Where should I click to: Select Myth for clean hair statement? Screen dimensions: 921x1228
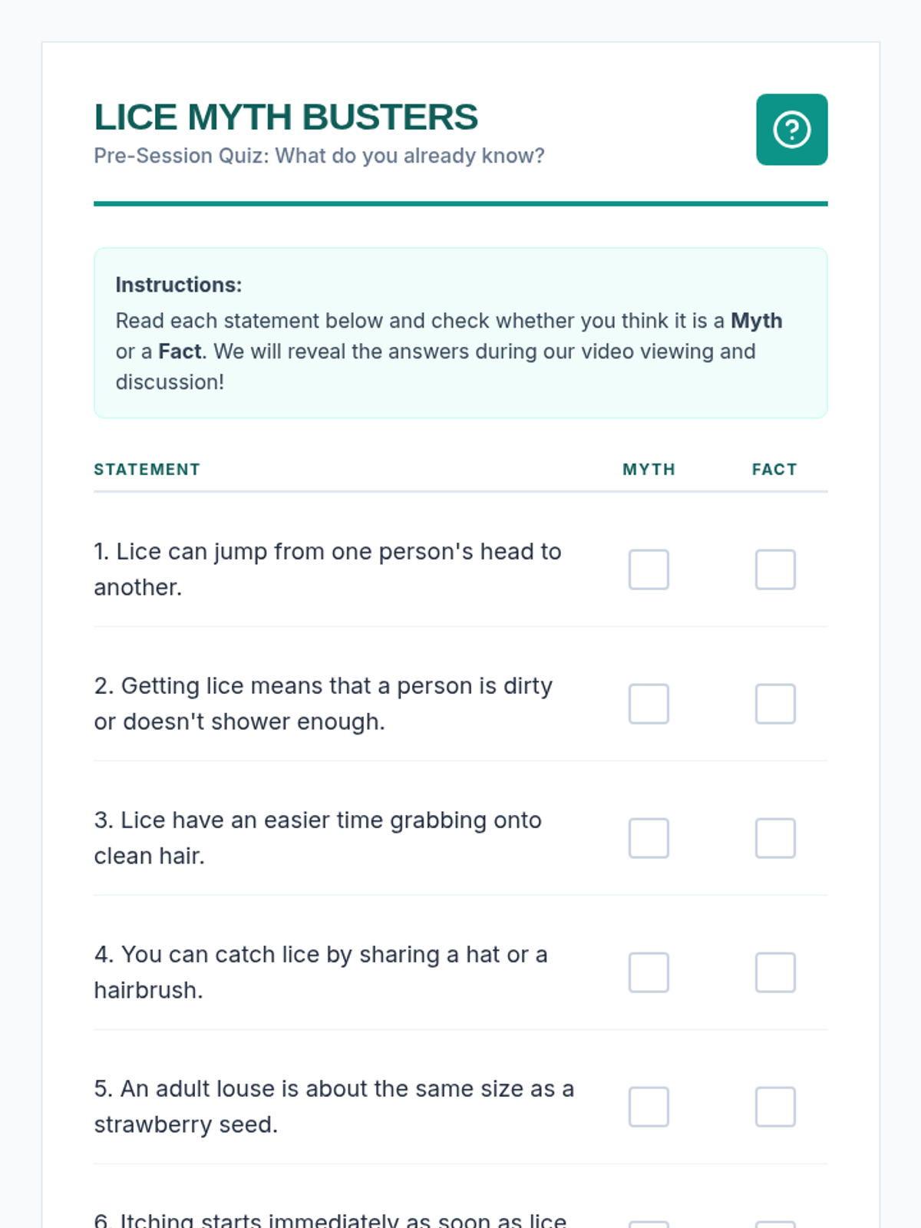649,838
